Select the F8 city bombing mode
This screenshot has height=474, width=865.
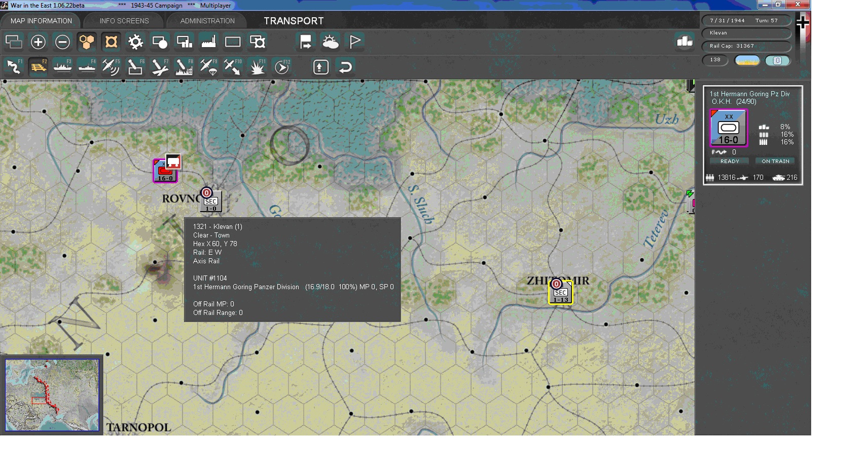pos(184,67)
